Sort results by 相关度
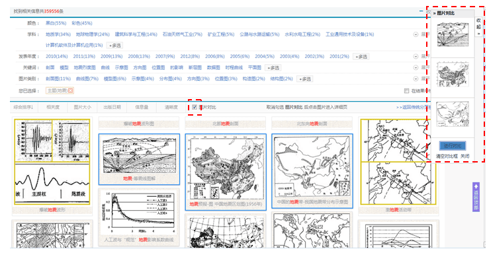This screenshot has height=253, width=487. coord(53,107)
